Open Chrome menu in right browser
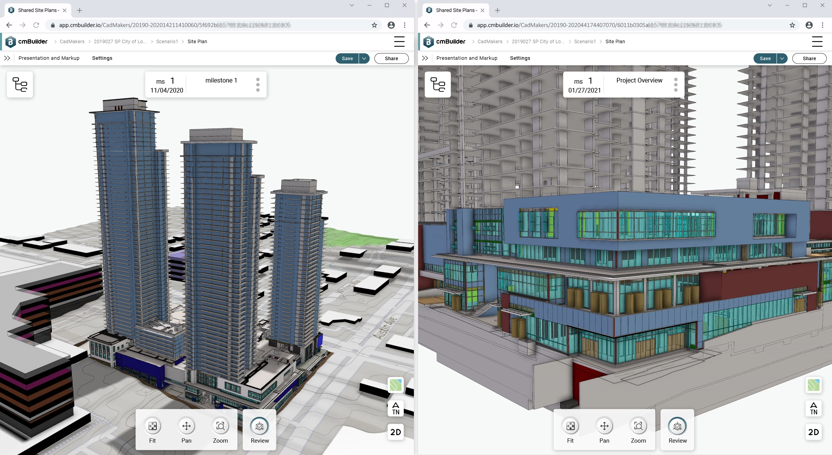The image size is (832, 455). [822, 25]
